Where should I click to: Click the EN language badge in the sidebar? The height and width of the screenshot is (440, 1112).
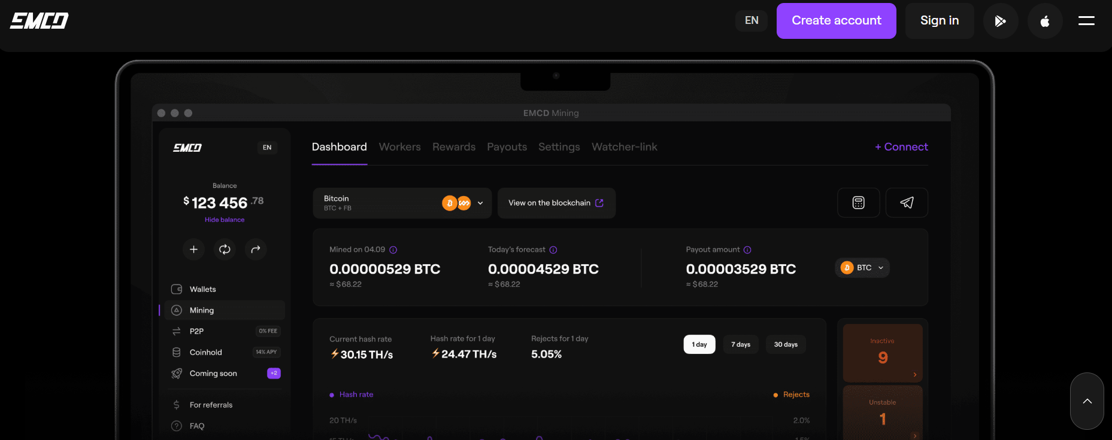coord(267,148)
